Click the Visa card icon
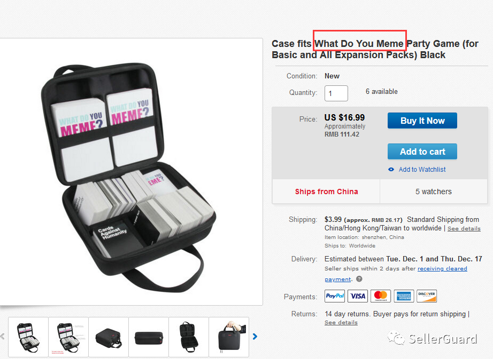 click(358, 296)
